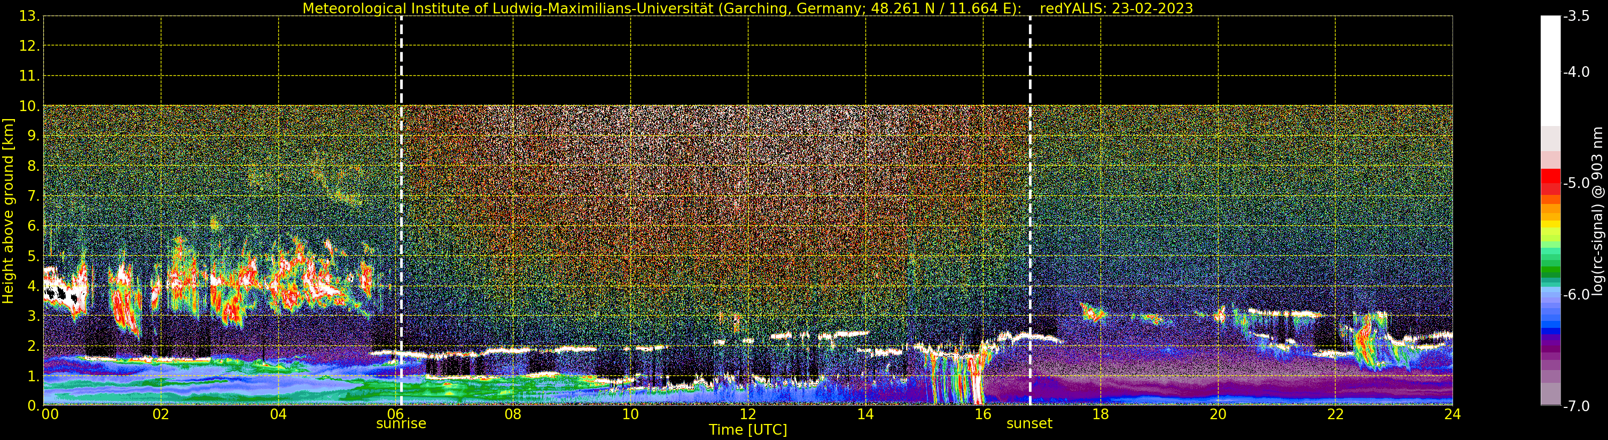Screen dimensions: 1608x440
Task: Click the '18' tick on the time axis
Action: pos(1100,414)
